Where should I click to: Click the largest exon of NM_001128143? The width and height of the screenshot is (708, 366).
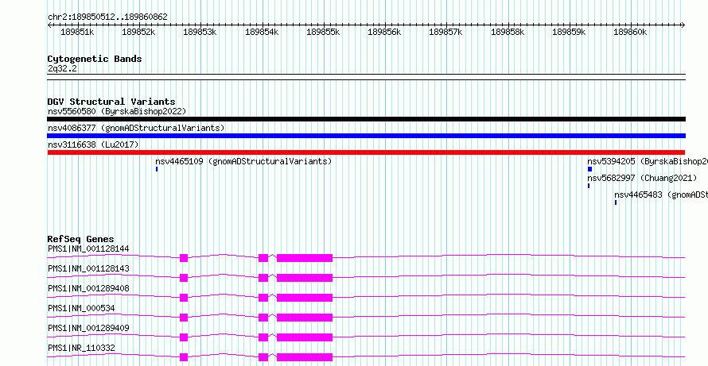305,278
